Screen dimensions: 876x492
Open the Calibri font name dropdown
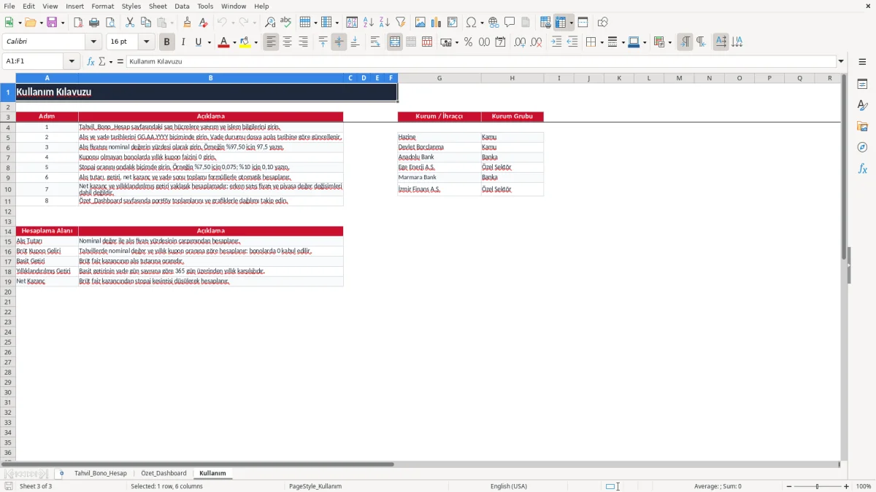(x=93, y=42)
